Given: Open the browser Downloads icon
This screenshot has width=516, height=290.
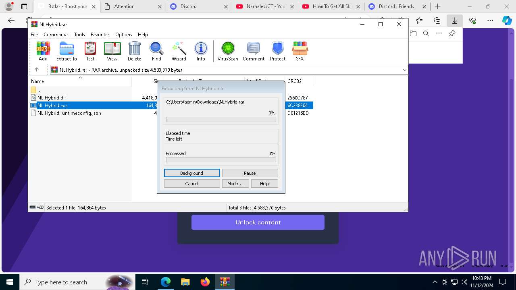Looking at the screenshot, I should coord(455,21).
